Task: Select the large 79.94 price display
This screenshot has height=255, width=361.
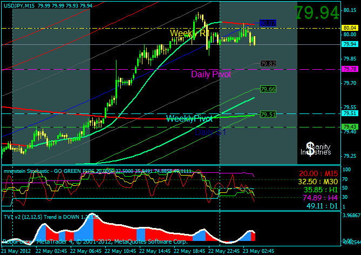Action: click(317, 12)
